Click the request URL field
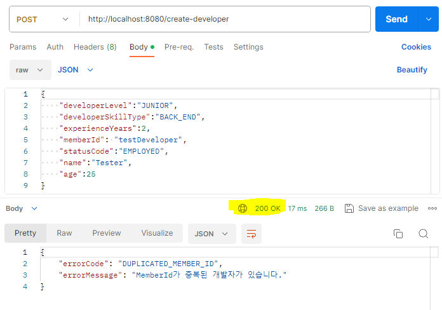The width and height of the screenshot is (442, 310). click(x=225, y=19)
